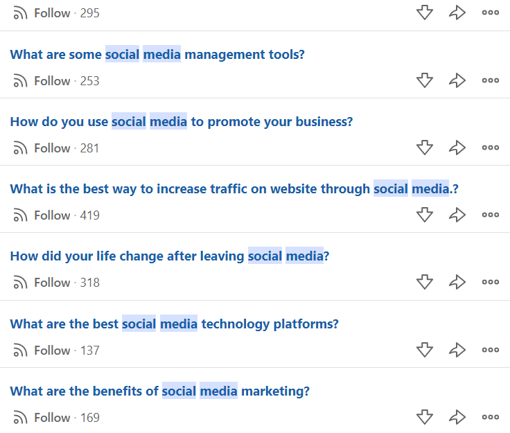Open more options for social media marketing question
The width and height of the screenshot is (510, 433).
(x=491, y=417)
